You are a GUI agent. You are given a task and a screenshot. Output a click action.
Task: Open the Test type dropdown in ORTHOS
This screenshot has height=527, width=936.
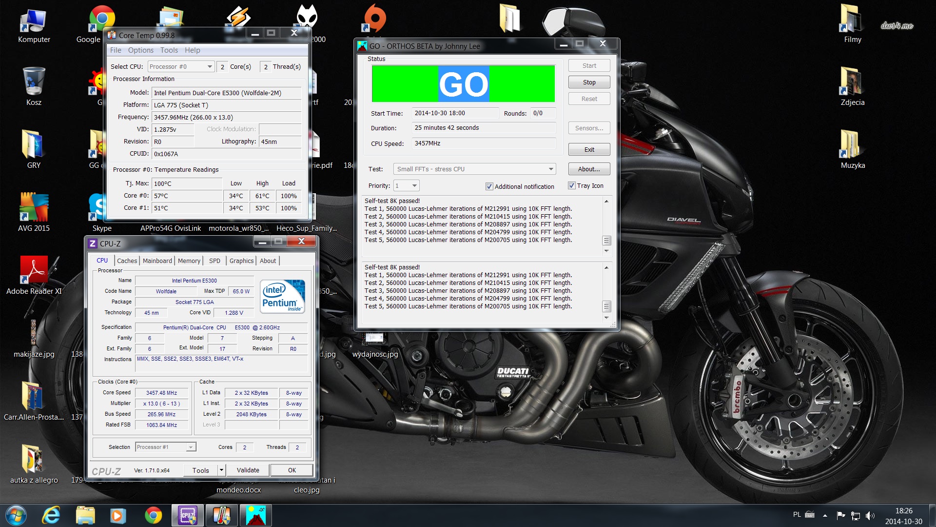tap(551, 169)
